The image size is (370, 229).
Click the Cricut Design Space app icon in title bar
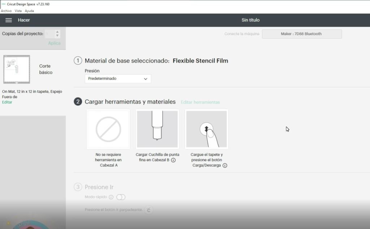[x=3, y=4]
